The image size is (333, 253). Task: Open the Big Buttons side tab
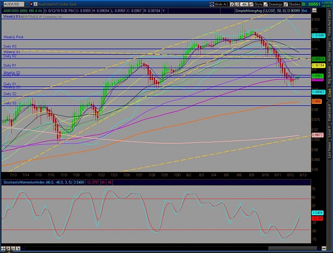click(x=329, y=75)
